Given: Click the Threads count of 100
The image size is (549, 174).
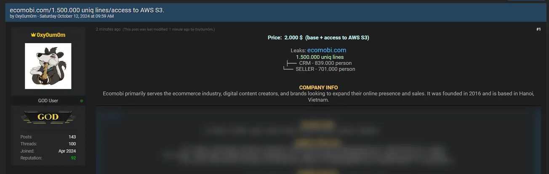Looking at the screenshot, I should pos(72,144).
